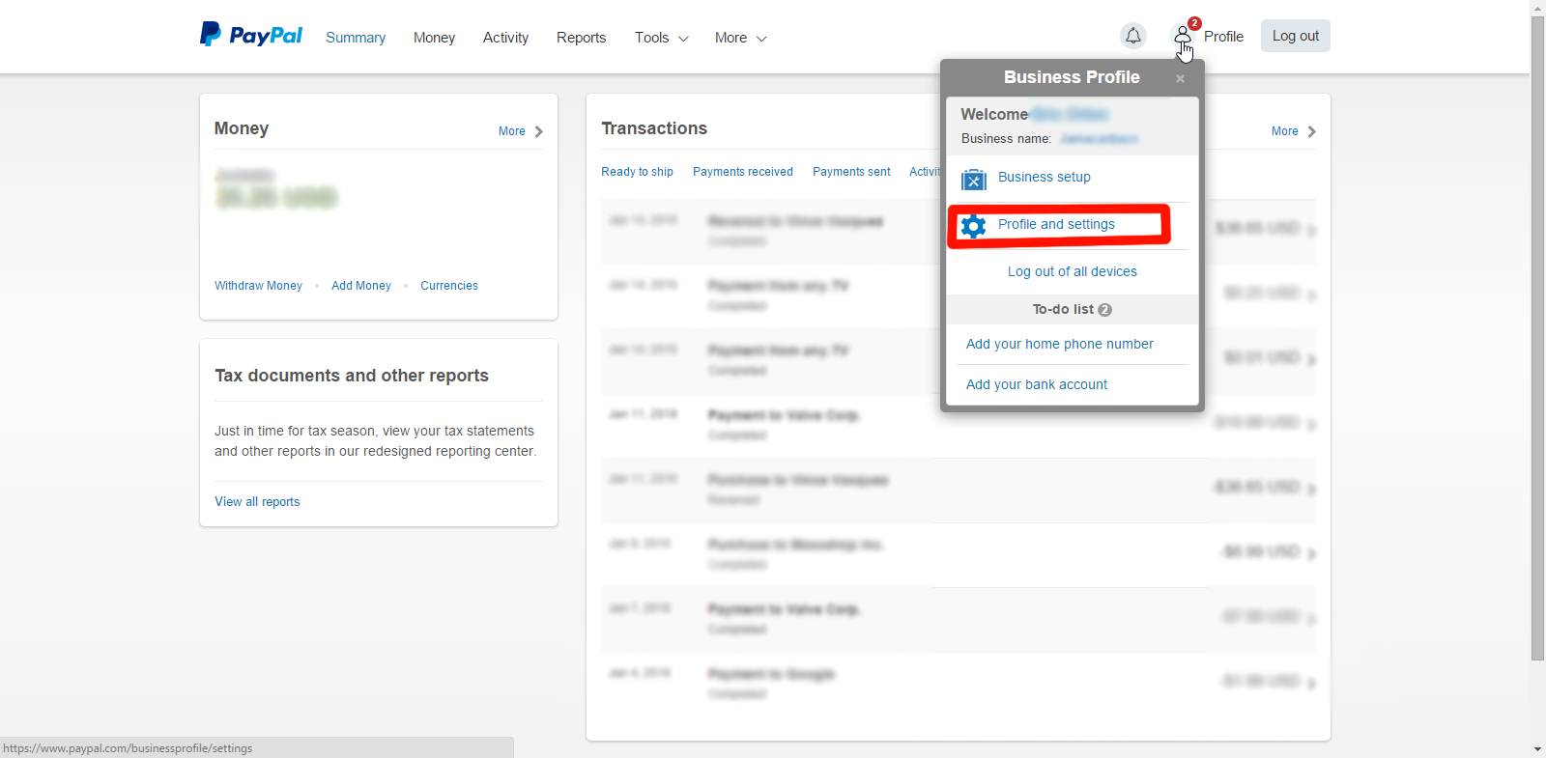The width and height of the screenshot is (1546, 758).
Task: Click More in the Money panel
Action: 512,131
